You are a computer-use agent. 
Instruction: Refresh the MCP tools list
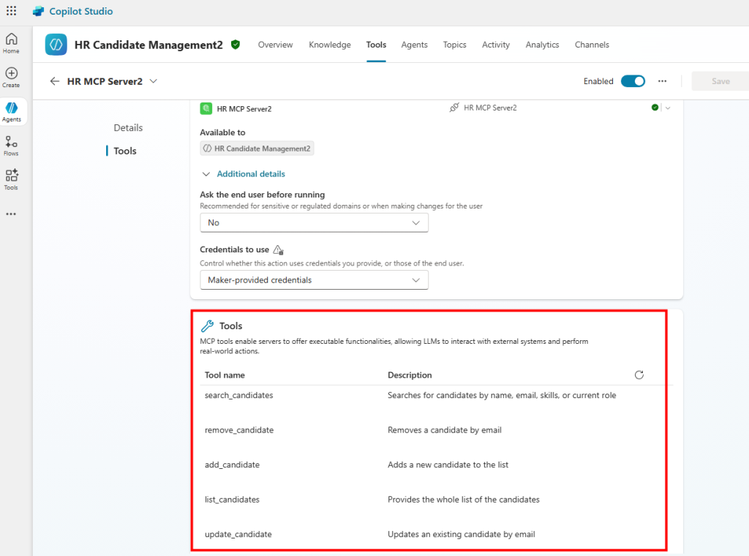click(639, 375)
